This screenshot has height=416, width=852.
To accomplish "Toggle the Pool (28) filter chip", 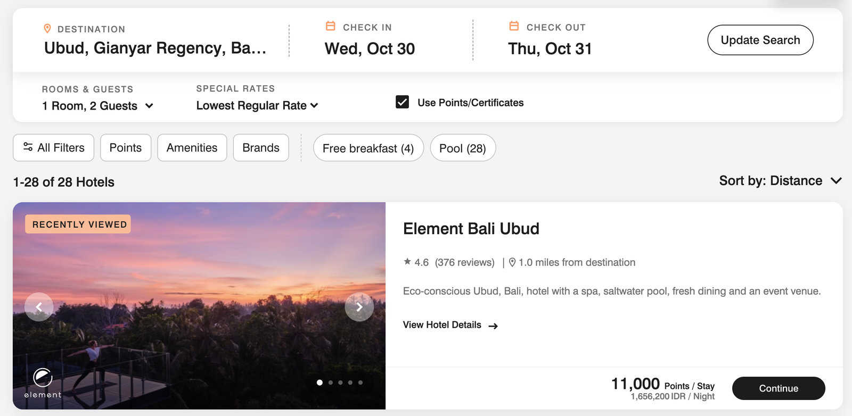I will pyautogui.click(x=463, y=148).
